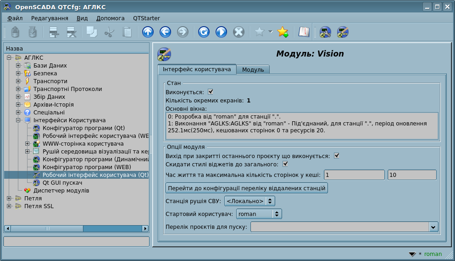
Task: Open the 'Редагування' menu
Action: pos(50,18)
